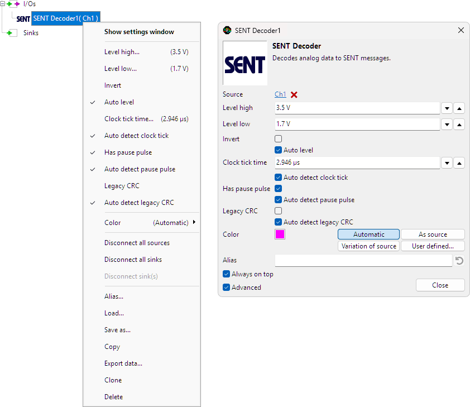The width and height of the screenshot is (470, 407).
Task: Decrease the Level low value
Action: pyautogui.click(x=447, y=125)
